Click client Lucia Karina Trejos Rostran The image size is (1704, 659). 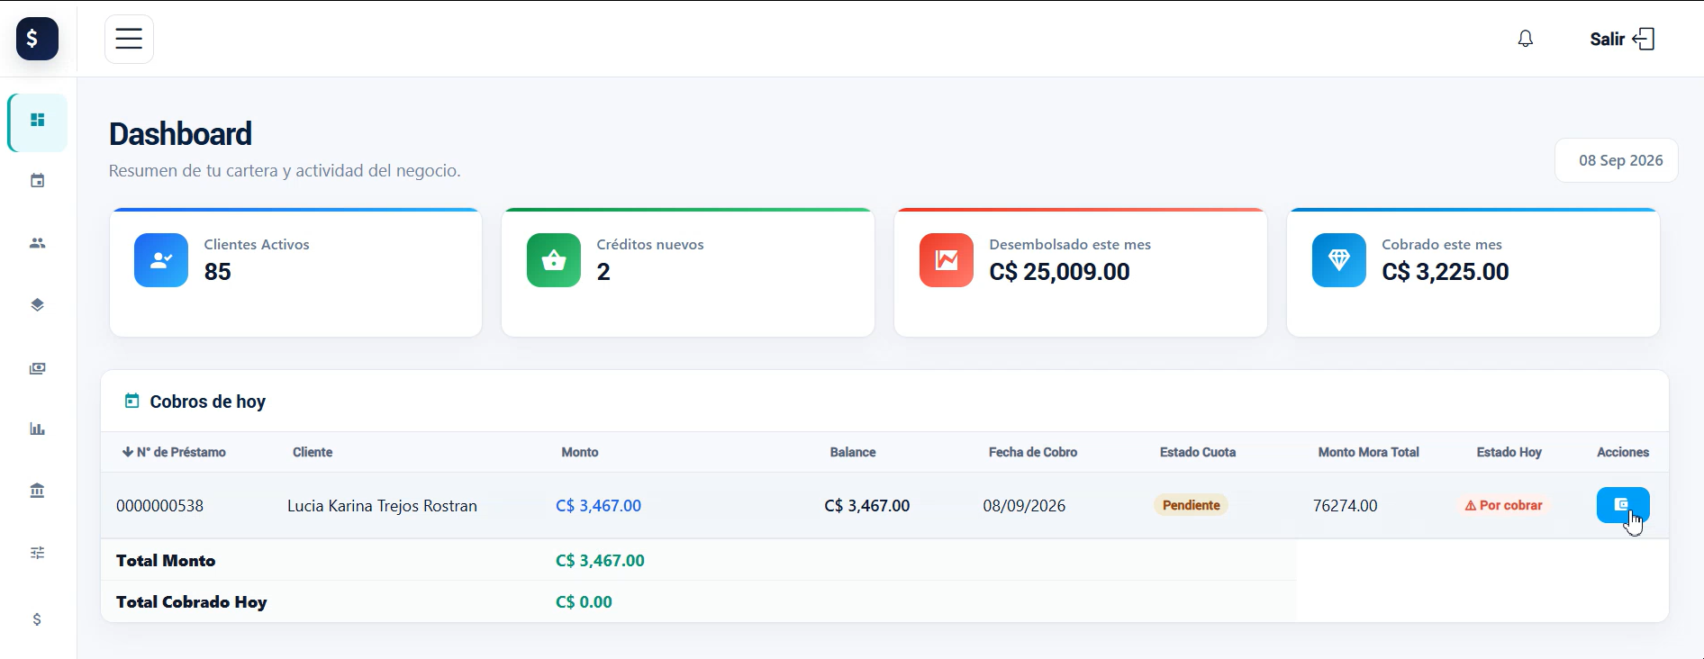point(382,506)
